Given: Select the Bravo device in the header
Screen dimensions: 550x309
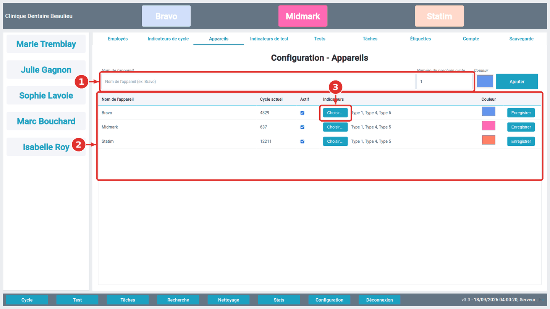Looking at the screenshot, I should point(166,16).
